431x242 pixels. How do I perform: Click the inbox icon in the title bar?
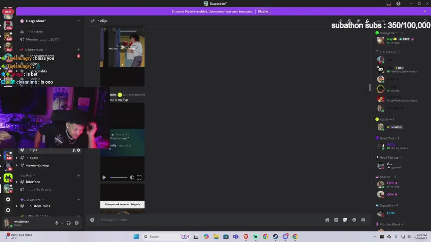click(x=389, y=4)
